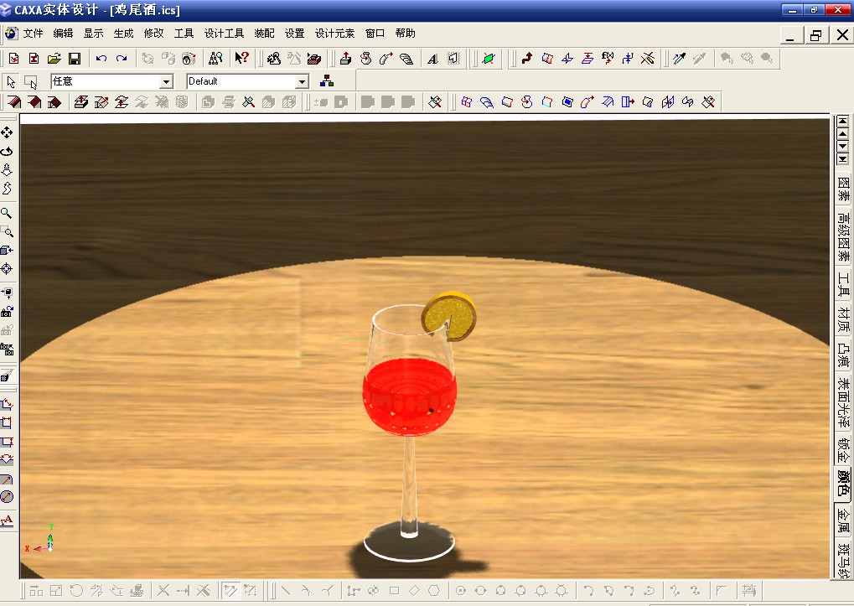854x606 pixels.
Task: Click the What's This help pointer icon
Action: pos(241,59)
